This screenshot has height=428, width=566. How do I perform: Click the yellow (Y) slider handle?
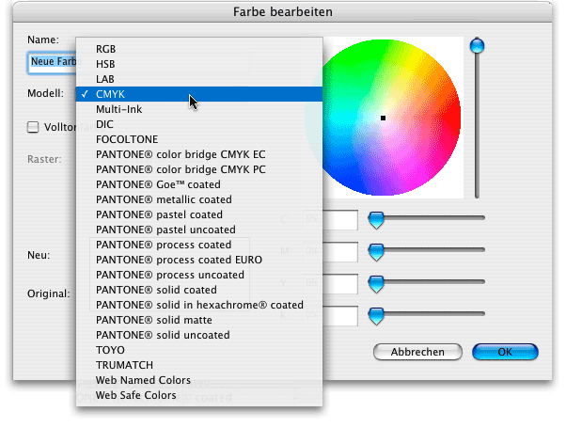coord(376,284)
